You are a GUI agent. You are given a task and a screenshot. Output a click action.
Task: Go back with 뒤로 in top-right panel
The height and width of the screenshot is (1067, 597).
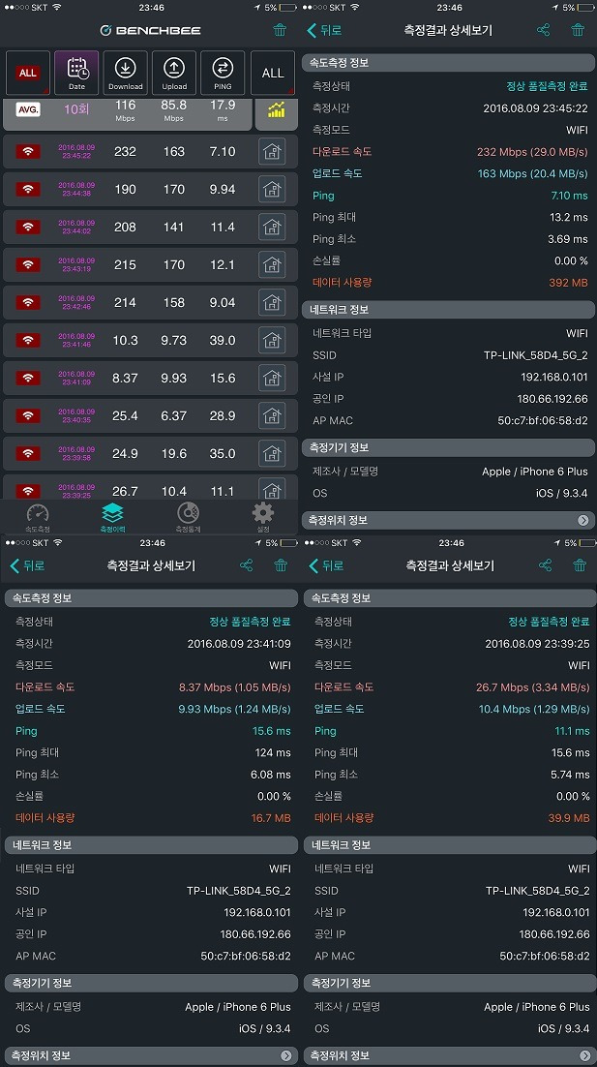(x=324, y=30)
